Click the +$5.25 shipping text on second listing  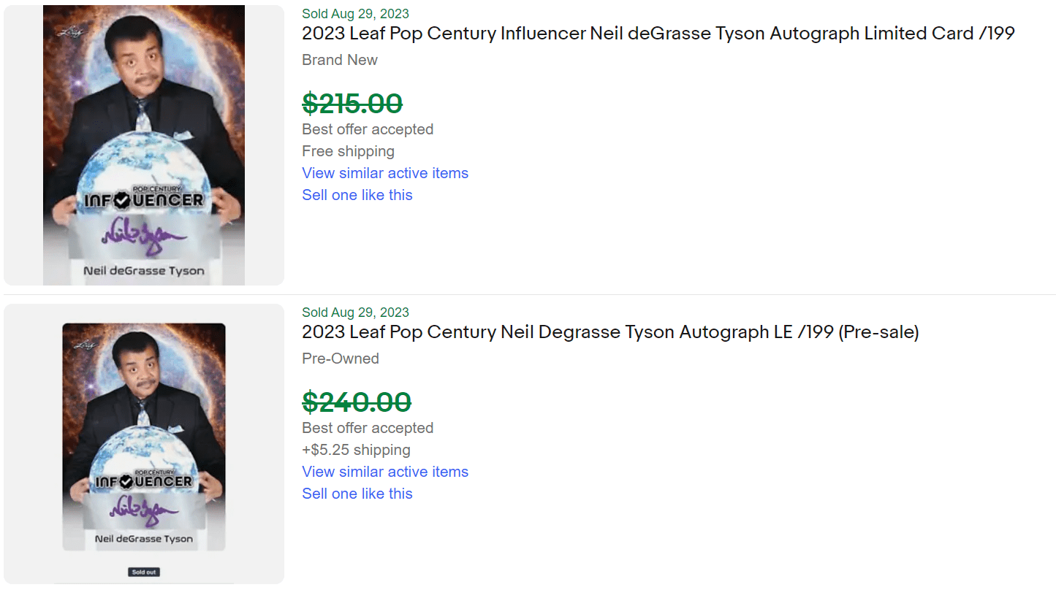(356, 450)
